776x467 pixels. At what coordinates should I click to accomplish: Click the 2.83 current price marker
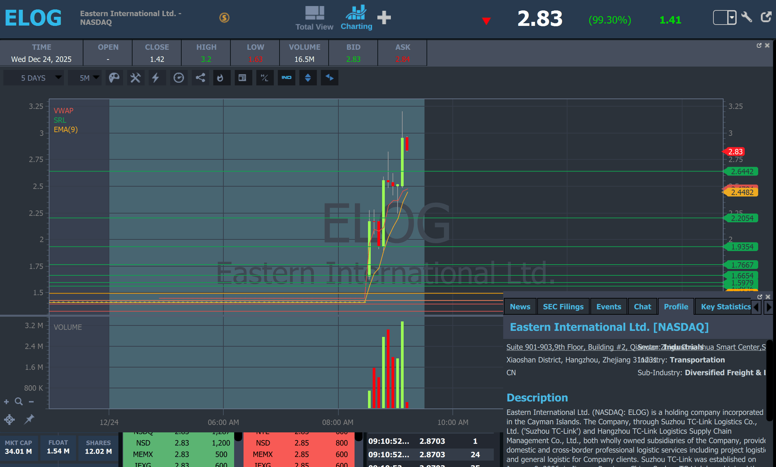tap(735, 152)
